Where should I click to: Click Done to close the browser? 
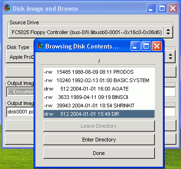click(99, 153)
